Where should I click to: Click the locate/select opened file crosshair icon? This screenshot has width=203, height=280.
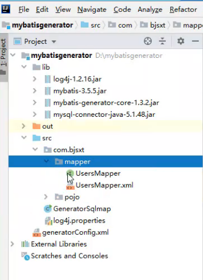(x=148, y=41)
